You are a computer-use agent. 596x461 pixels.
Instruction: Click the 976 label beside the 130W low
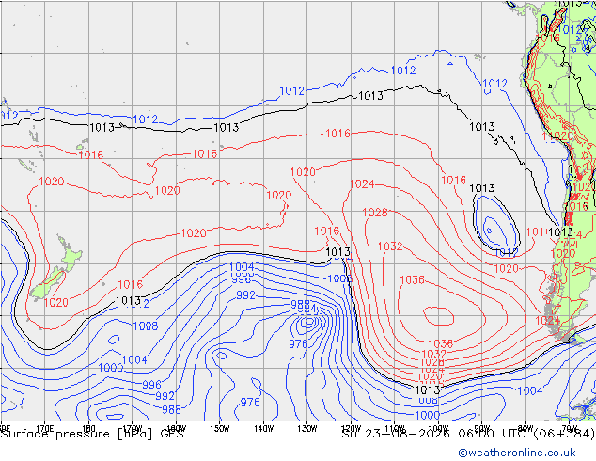click(x=298, y=343)
